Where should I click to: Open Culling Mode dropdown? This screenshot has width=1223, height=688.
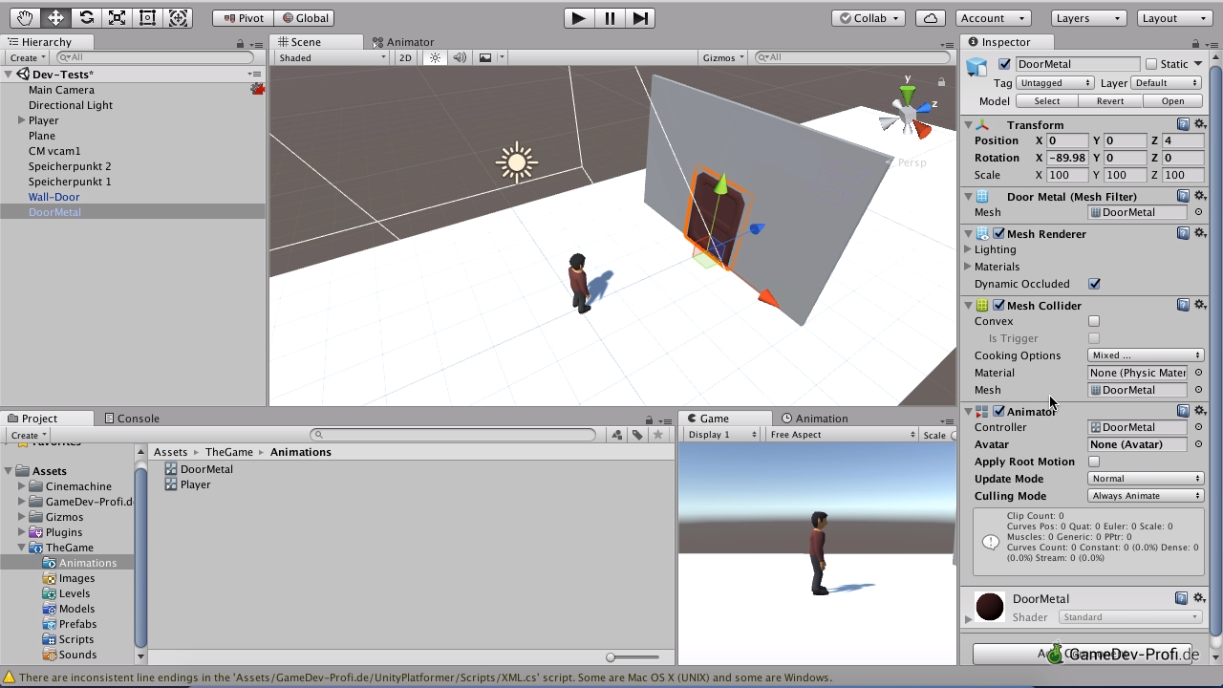1145,496
